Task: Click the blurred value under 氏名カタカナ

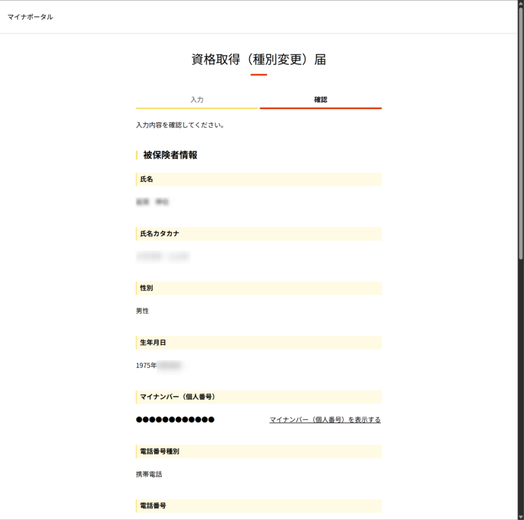Action: click(x=162, y=257)
